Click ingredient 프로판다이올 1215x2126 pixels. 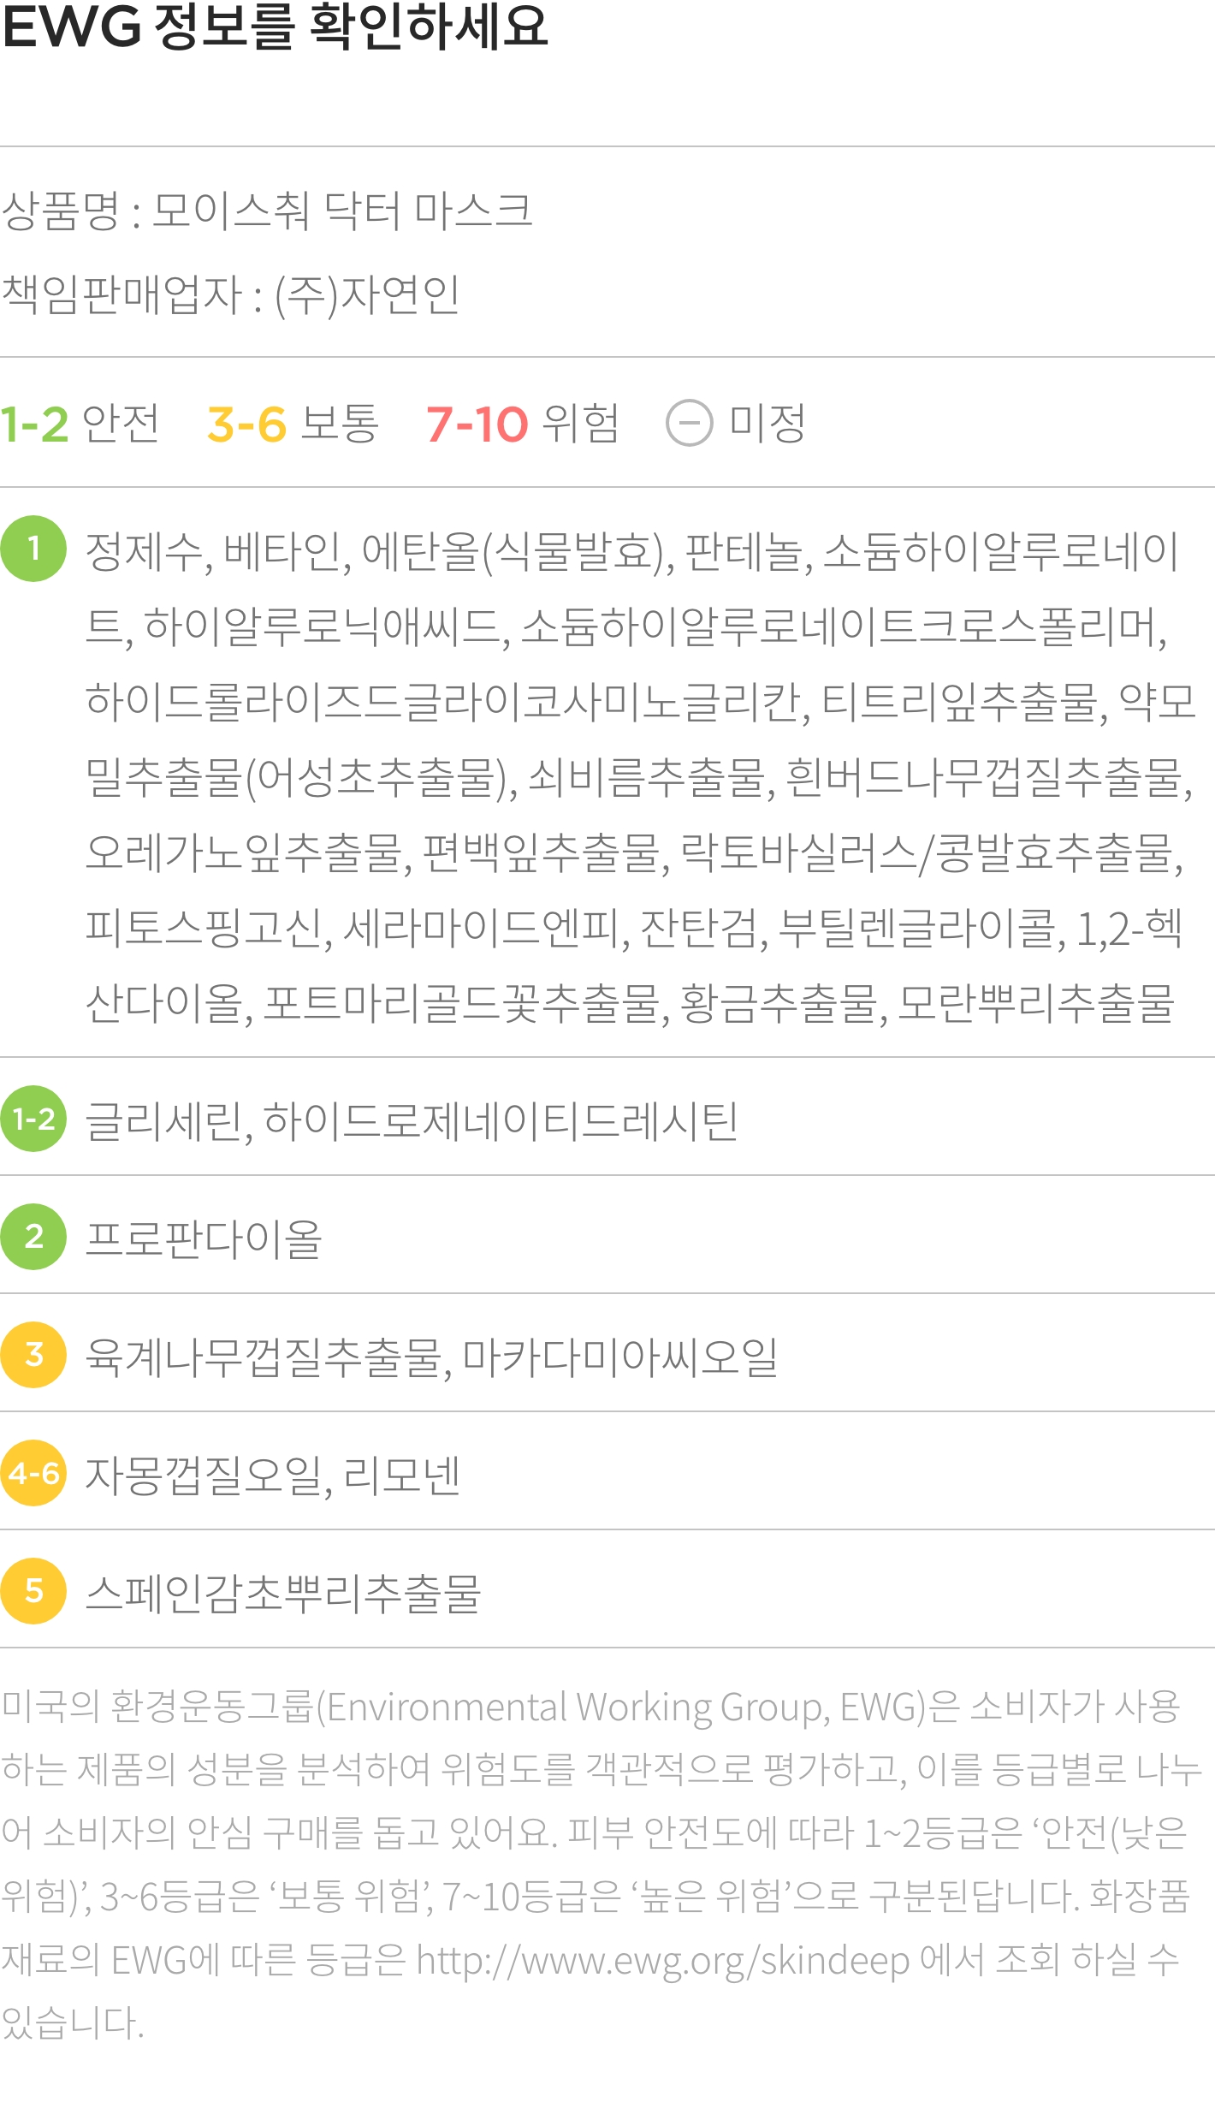[x=204, y=1238]
